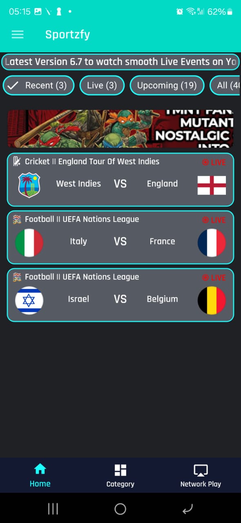This screenshot has width=241, height=523.
Task: Toggle the Recent (3) filter chip
Action: [38, 85]
